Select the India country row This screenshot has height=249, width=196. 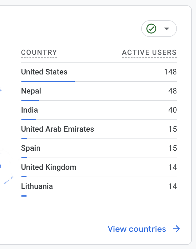(29, 110)
